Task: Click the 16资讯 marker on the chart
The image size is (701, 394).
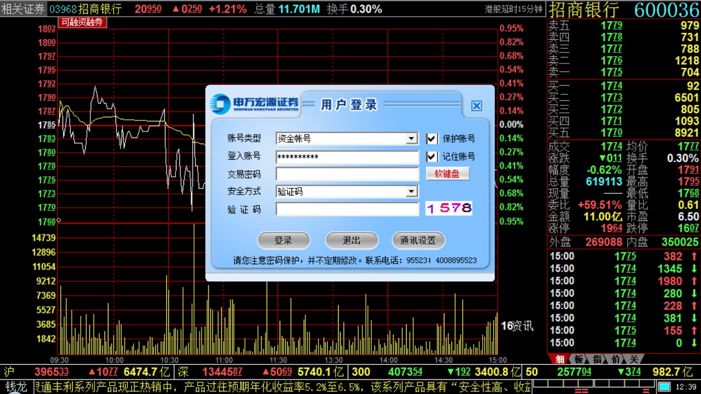Action: [517, 326]
